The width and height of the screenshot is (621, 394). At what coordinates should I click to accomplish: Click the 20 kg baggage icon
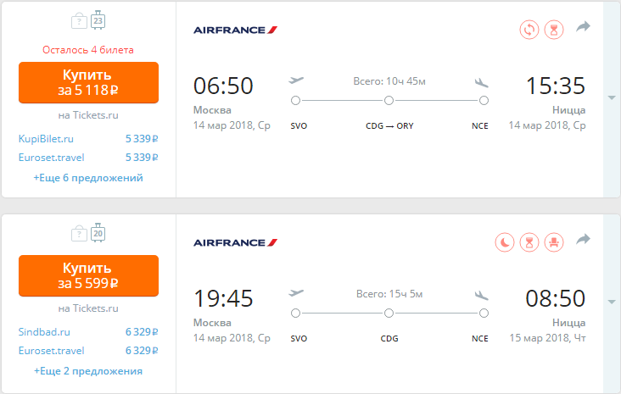pos(98,233)
